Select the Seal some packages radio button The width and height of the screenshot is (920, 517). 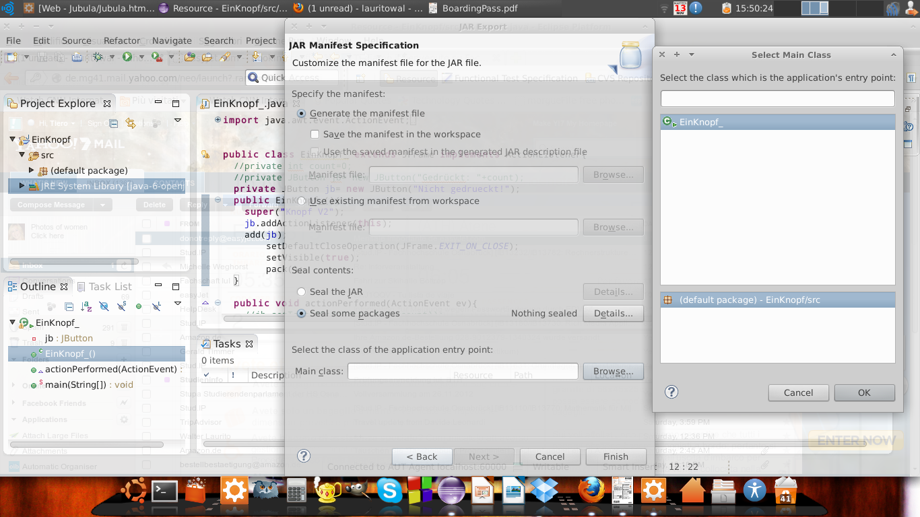point(302,313)
